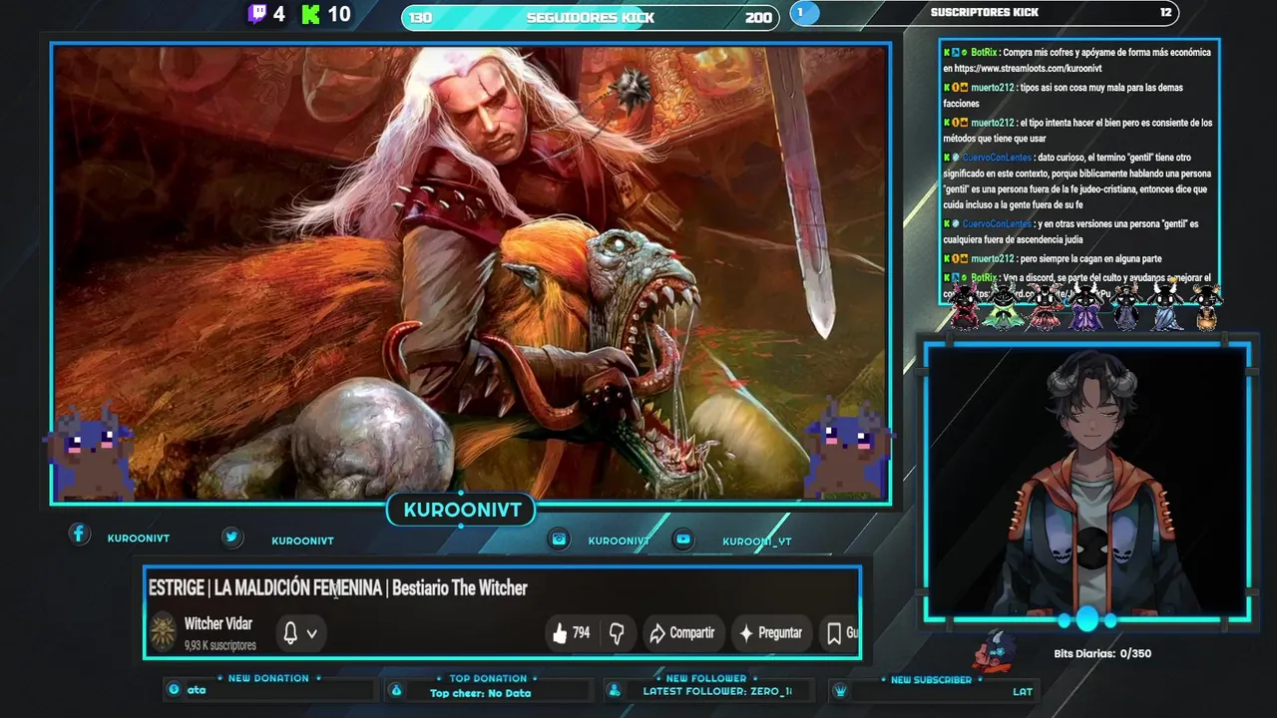Viewport: 1277px width, 718px height.
Task: Click the New Subscriber crown icon
Action: point(841,690)
